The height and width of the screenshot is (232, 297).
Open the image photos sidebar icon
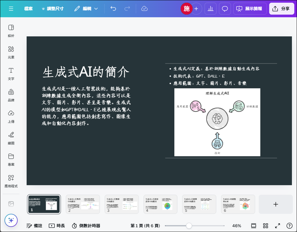11,204
